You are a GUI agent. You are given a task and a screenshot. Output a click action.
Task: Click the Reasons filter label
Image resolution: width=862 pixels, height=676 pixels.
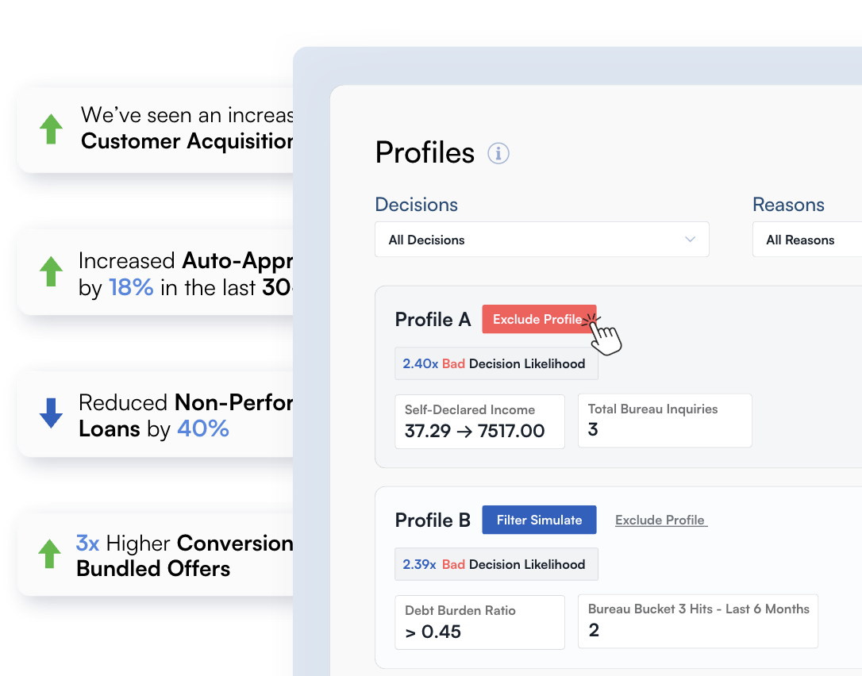788,205
